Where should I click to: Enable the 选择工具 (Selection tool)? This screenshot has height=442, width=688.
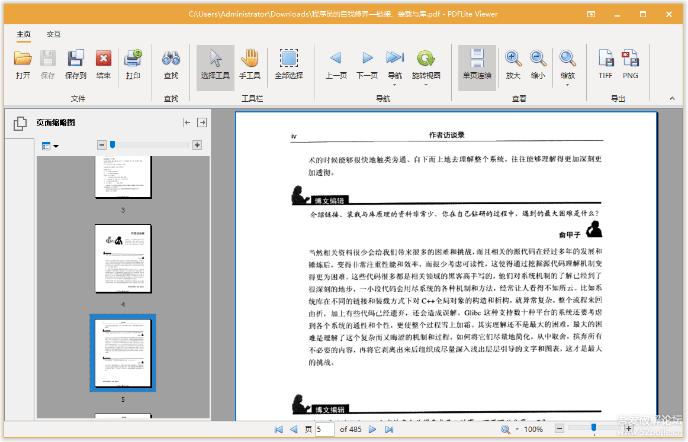point(216,59)
